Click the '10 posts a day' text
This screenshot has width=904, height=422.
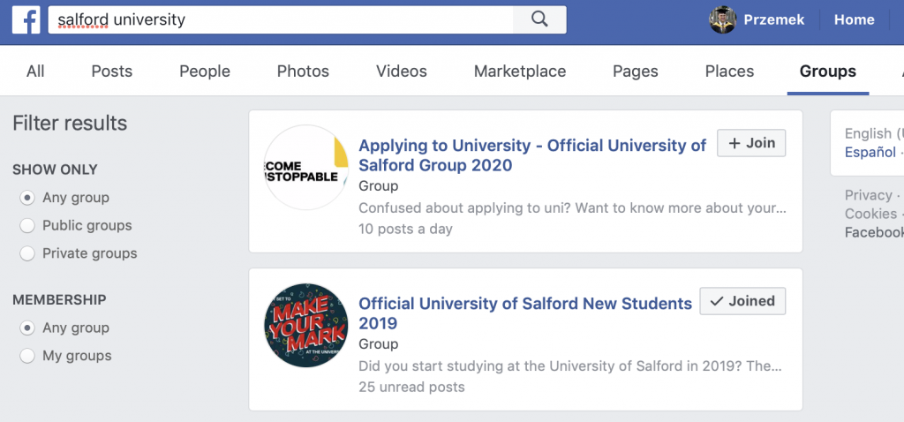[405, 229]
